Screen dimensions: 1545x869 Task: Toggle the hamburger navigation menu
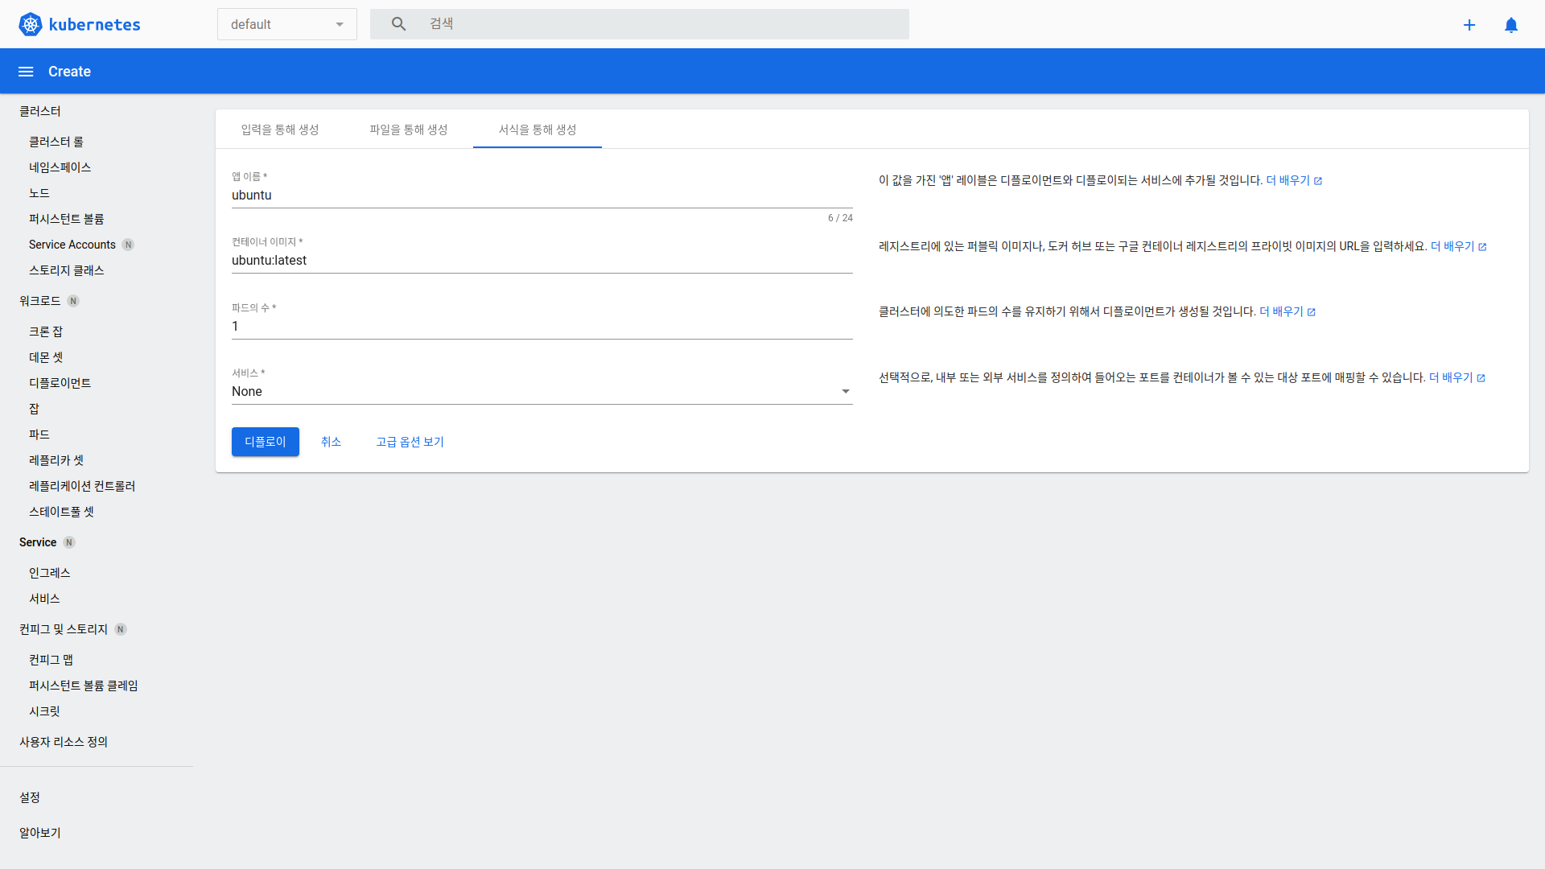pos(26,72)
